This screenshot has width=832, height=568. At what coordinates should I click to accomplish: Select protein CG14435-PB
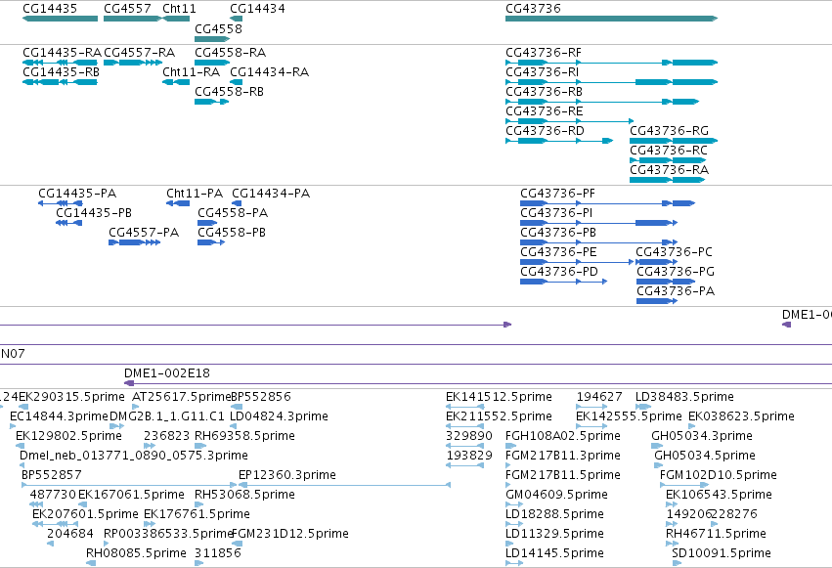pos(68,223)
